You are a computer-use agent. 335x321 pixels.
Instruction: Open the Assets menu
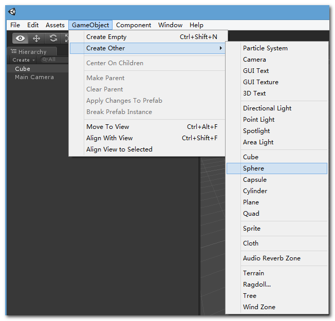click(x=55, y=25)
